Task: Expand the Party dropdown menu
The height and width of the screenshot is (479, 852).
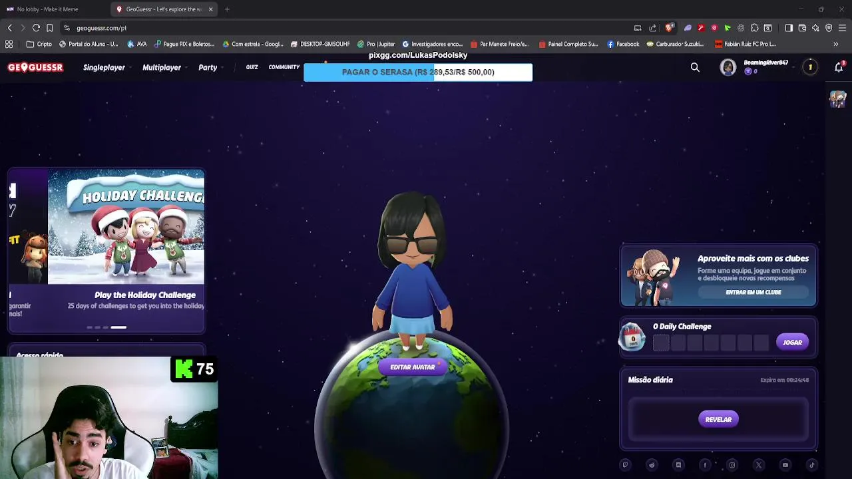Action: coord(210,67)
